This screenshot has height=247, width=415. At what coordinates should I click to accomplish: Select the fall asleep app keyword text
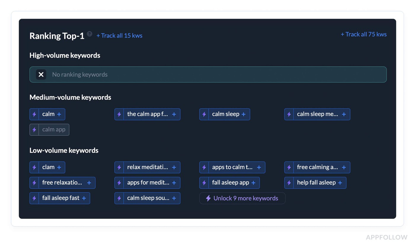(x=231, y=182)
